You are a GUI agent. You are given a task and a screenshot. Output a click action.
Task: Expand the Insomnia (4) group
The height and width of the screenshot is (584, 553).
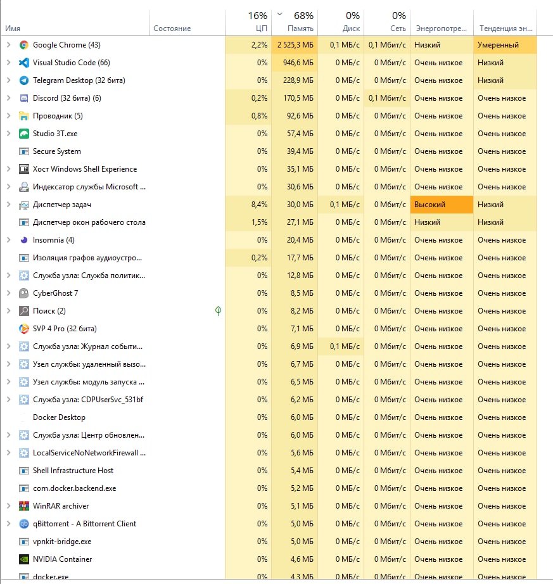click(9, 240)
